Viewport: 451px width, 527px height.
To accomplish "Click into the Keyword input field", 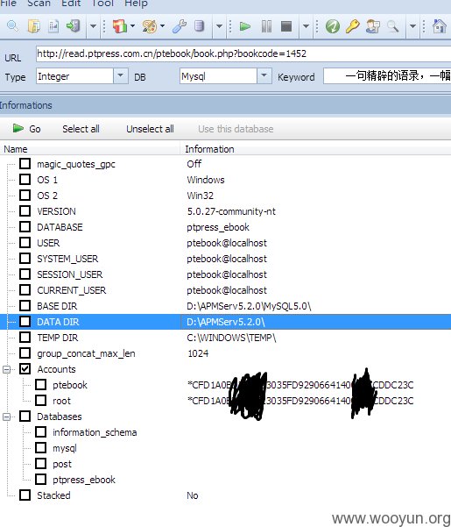I will [x=387, y=76].
